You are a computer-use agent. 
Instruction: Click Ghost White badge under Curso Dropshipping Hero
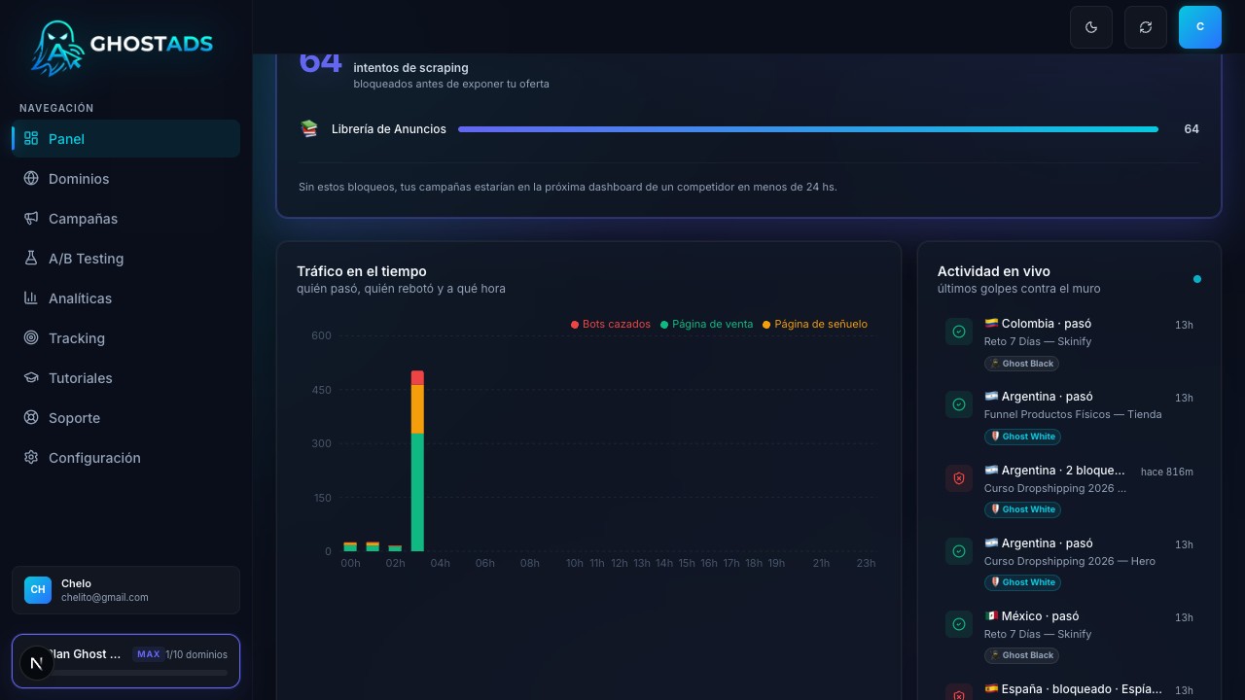point(1022,582)
